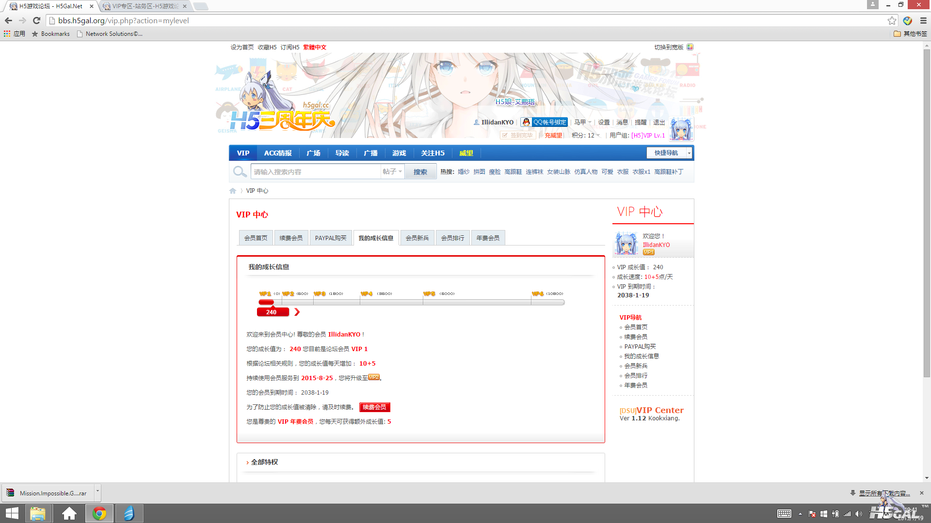This screenshot has width=931, height=523.
Task: Open the Mission.Impossible rar download item
Action: 47,493
